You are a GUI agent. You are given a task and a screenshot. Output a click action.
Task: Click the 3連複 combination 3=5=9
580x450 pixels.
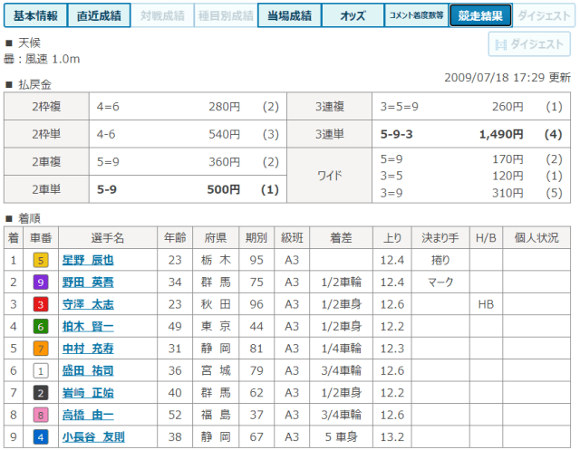(x=399, y=107)
